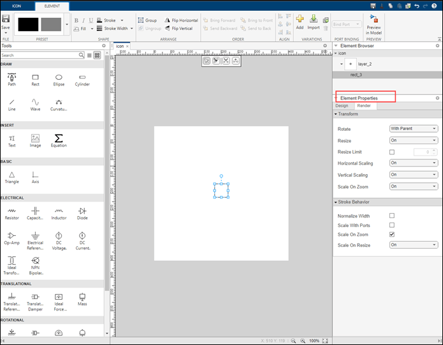Switch to the ELEMENT ribbon tab
Viewport: 443px width, 345px height.
[52, 6]
